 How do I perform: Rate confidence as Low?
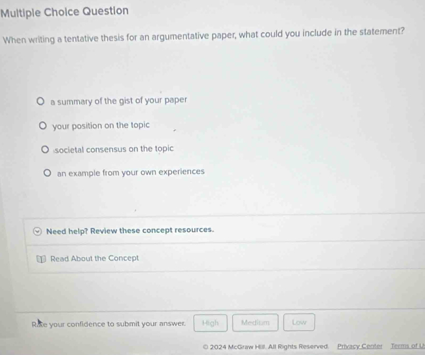click(299, 322)
